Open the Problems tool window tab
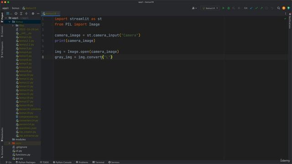This screenshot has width=292, height=164. click(82, 162)
